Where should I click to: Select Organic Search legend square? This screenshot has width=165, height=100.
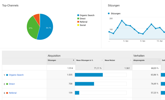[78, 15]
